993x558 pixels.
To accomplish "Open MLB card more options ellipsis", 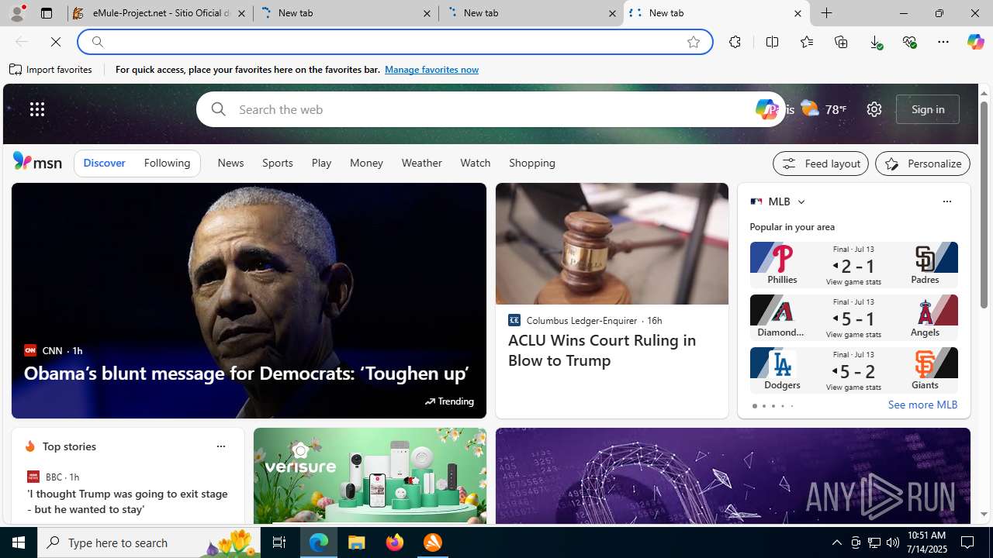I will (946, 201).
